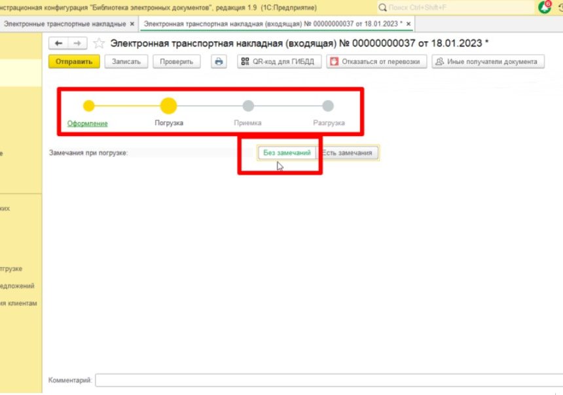Select the 'Есть замечания' option

347,153
